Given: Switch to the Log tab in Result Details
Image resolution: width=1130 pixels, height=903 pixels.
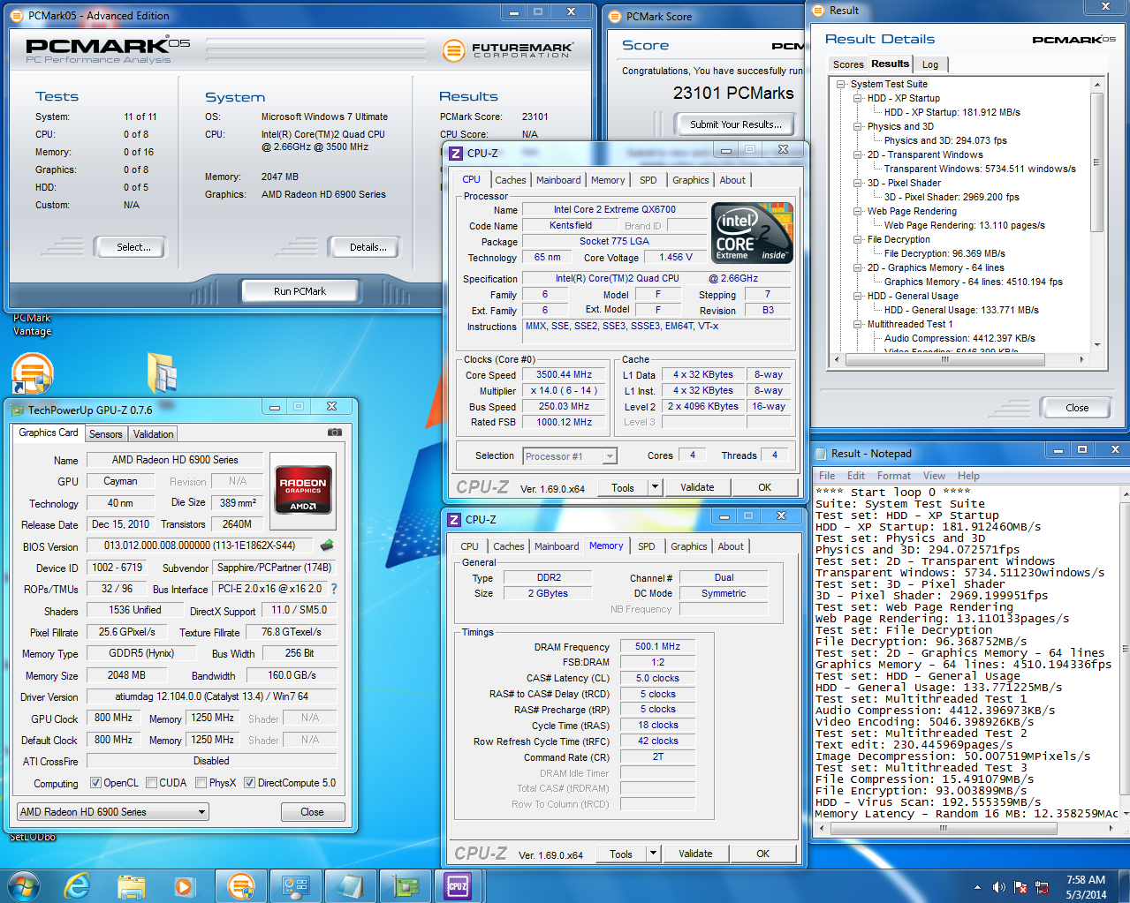Looking at the screenshot, I should click(930, 64).
